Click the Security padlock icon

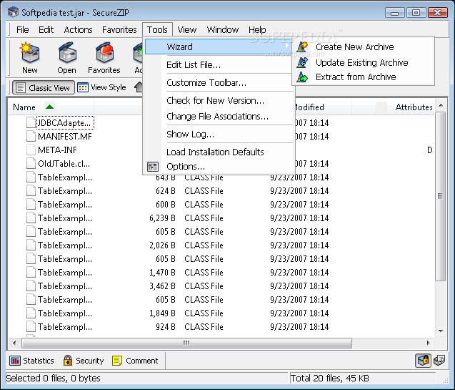68,361
